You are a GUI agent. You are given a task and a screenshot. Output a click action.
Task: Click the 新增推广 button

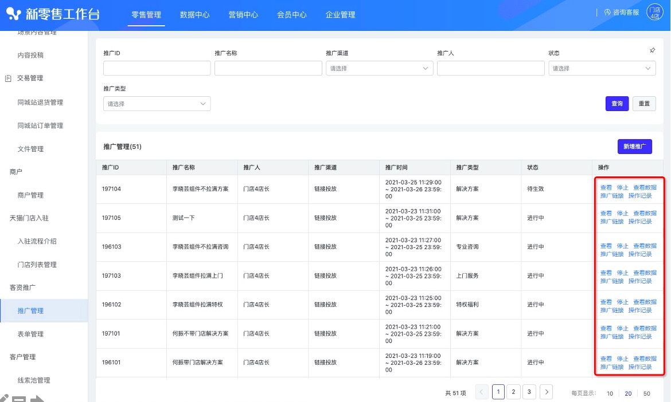coord(634,147)
